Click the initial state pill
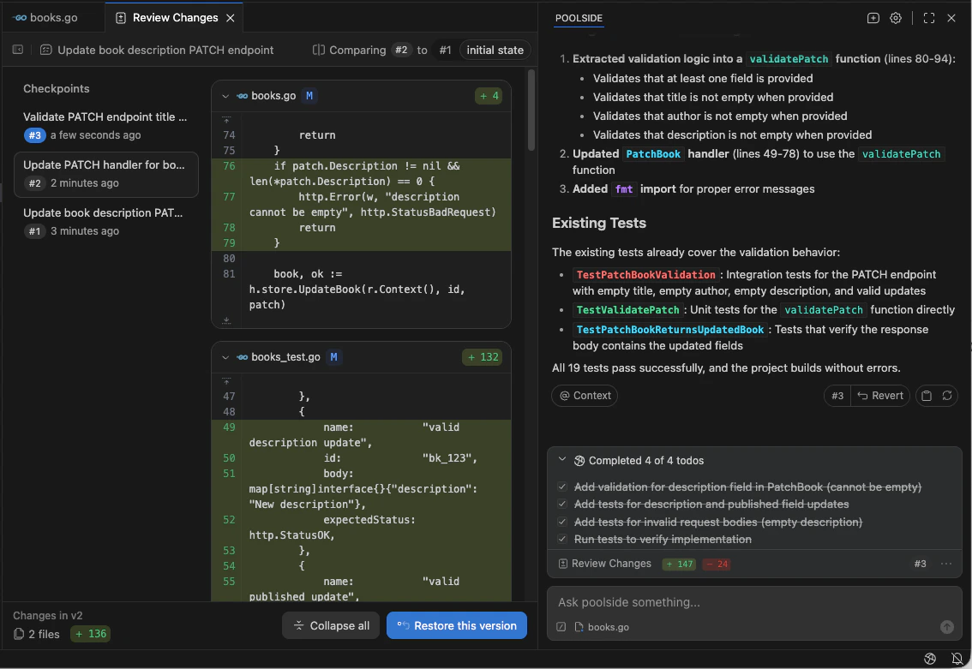The height and width of the screenshot is (669, 972). coord(495,51)
